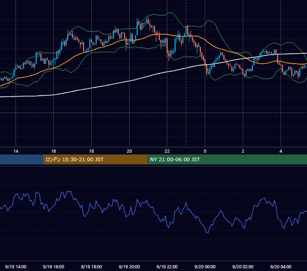The height and width of the screenshot is (271, 307).
Task: Click the 22 hour axis label
Action: [x=167, y=151]
